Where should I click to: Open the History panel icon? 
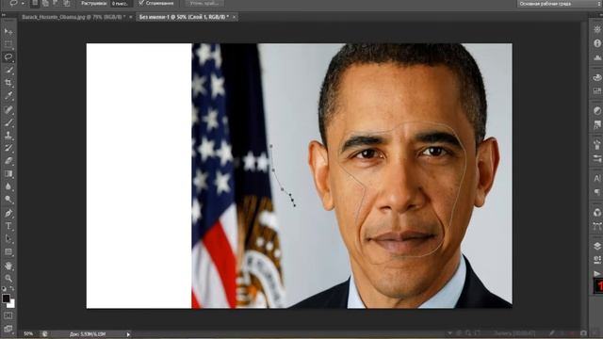(x=596, y=260)
